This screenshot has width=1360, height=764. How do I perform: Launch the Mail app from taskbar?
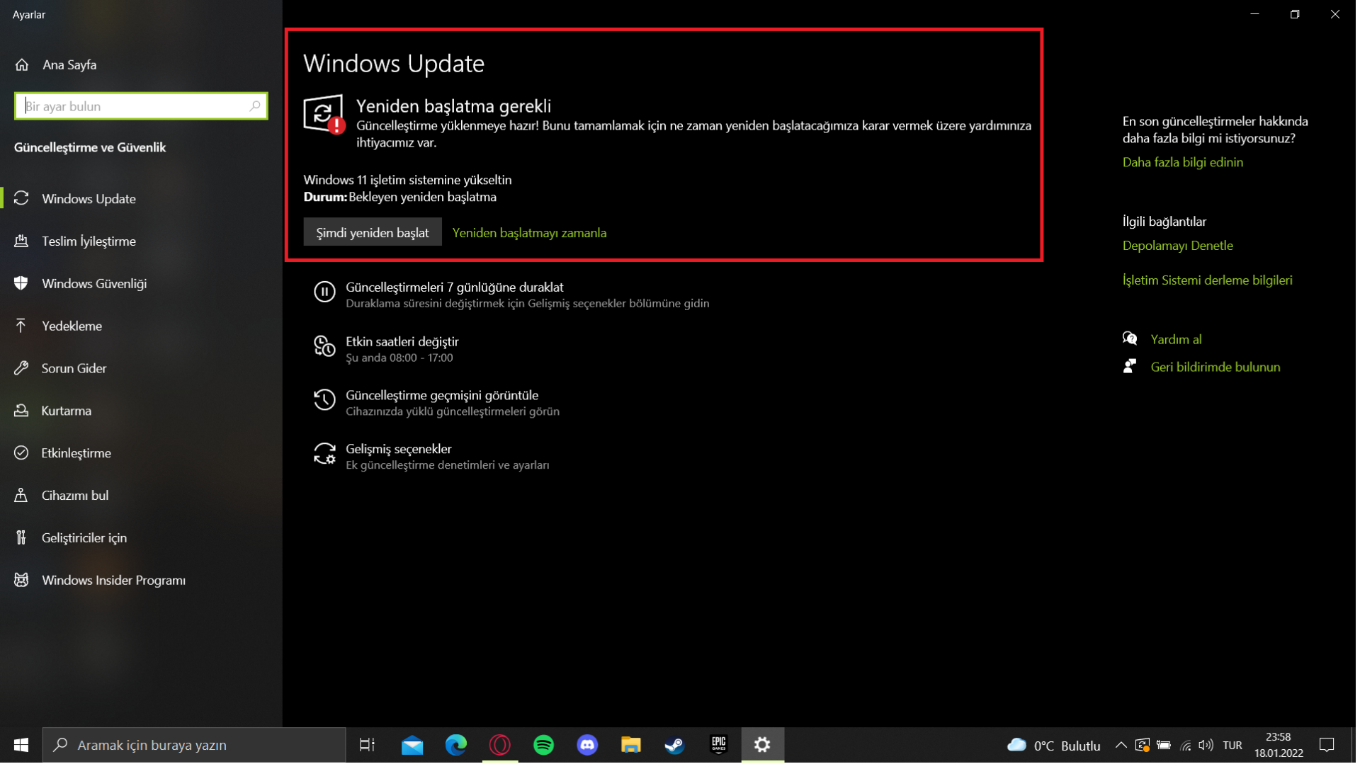click(413, 746)
